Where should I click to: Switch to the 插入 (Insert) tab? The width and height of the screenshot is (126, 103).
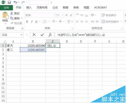29,7
